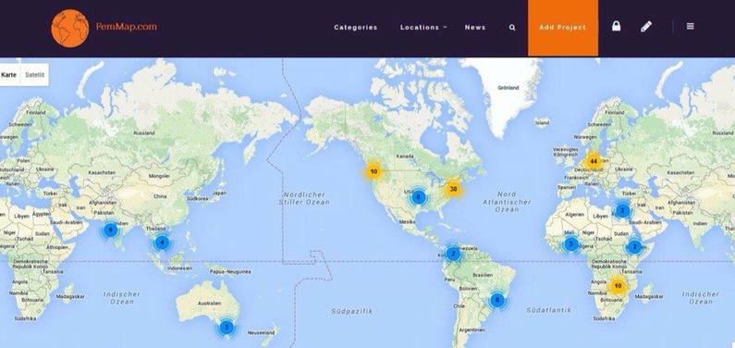Click the blue 8 cluster over Brazil

[497, 300]
